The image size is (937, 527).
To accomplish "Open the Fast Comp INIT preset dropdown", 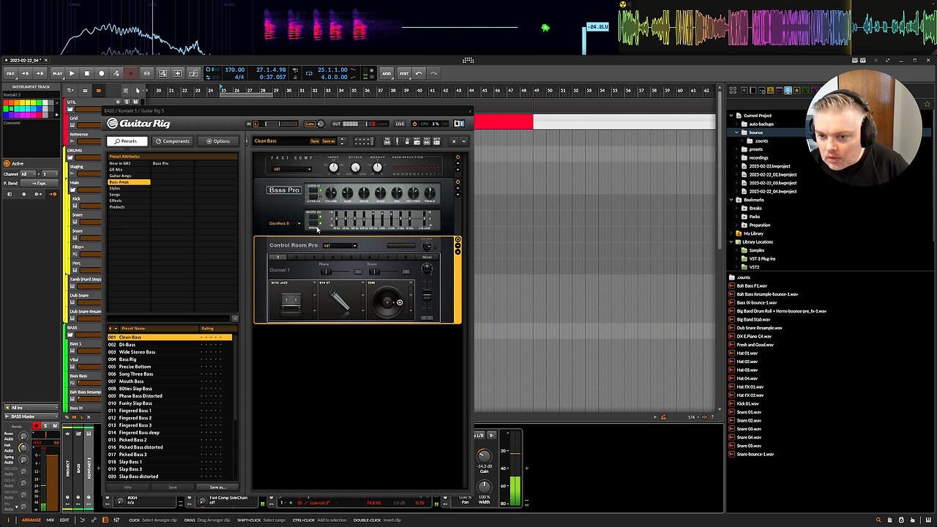I will click(292, 169).
